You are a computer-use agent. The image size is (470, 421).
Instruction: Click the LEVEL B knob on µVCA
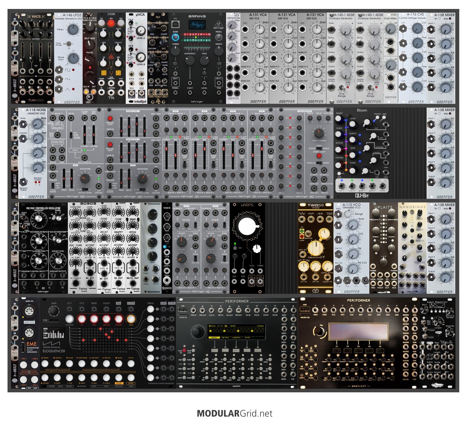tap(141, 57)
